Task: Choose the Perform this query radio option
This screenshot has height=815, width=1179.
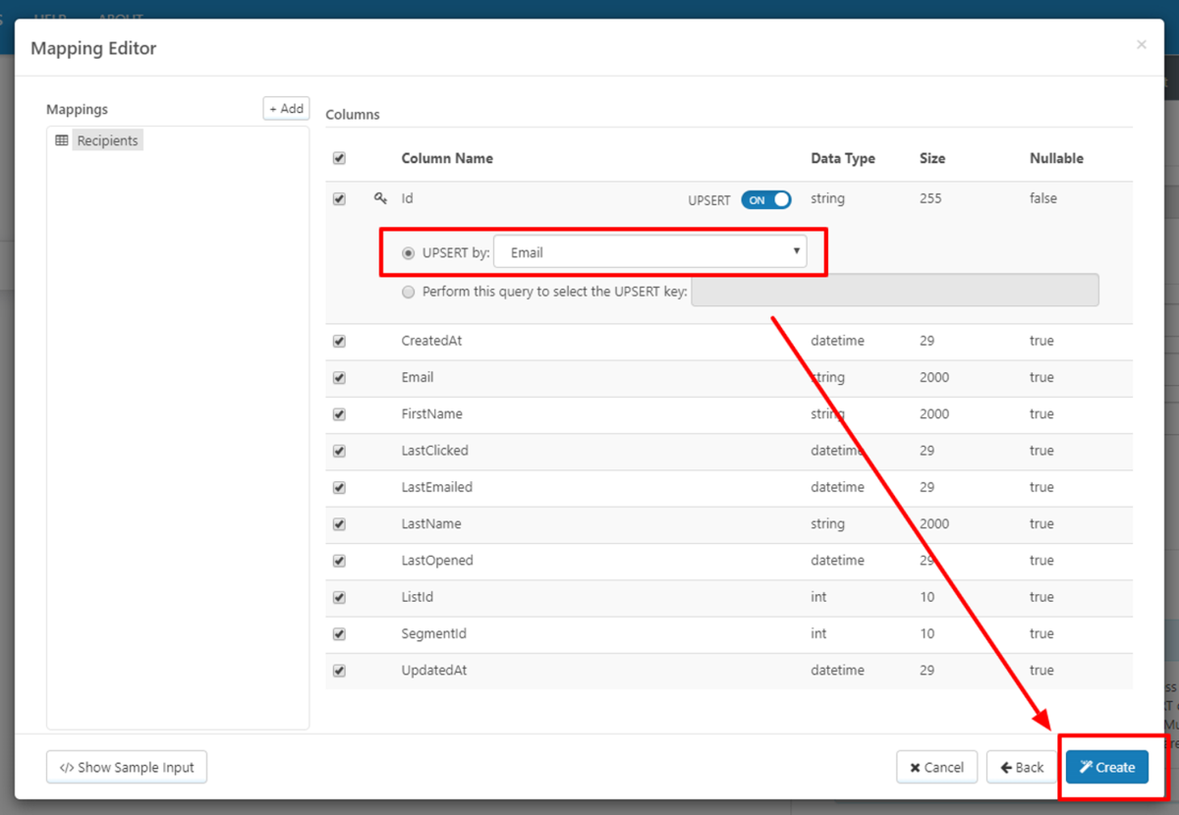Action: point(409,291)
